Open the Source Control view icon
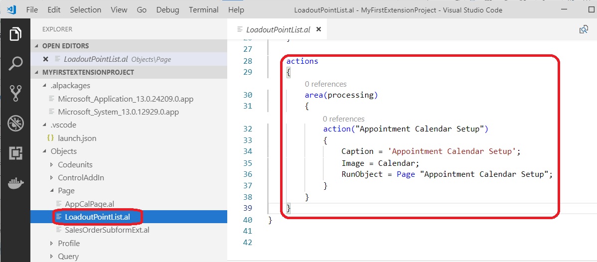This screenshot has height=262, width=597. (15, 93)
